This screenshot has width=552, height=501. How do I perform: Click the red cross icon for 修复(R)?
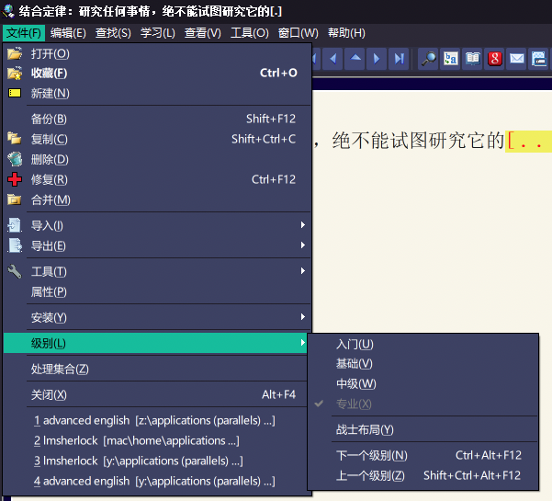(15, 179)
